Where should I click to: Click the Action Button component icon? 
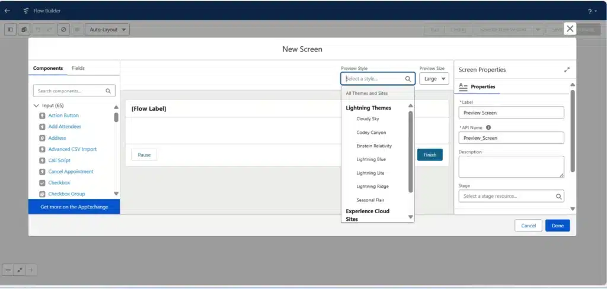coord(42,115)
